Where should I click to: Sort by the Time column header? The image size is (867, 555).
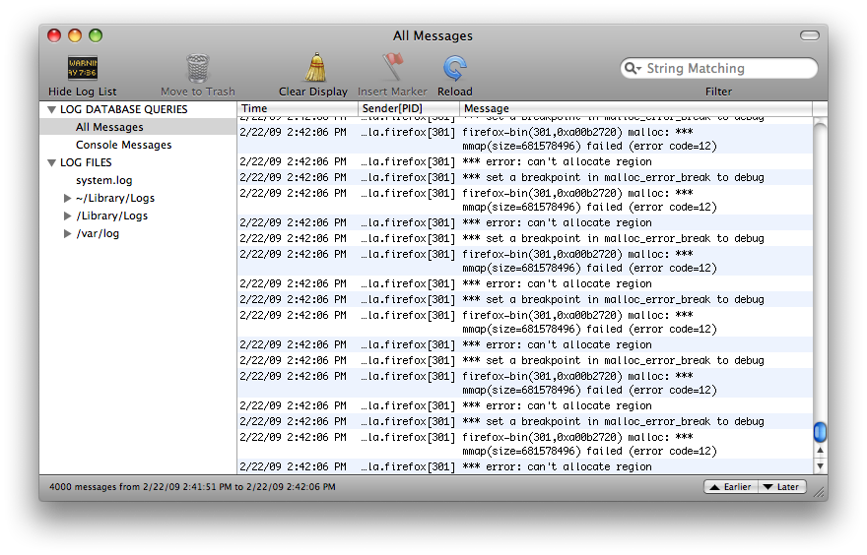pyautogui.click(x=298, y=108)
